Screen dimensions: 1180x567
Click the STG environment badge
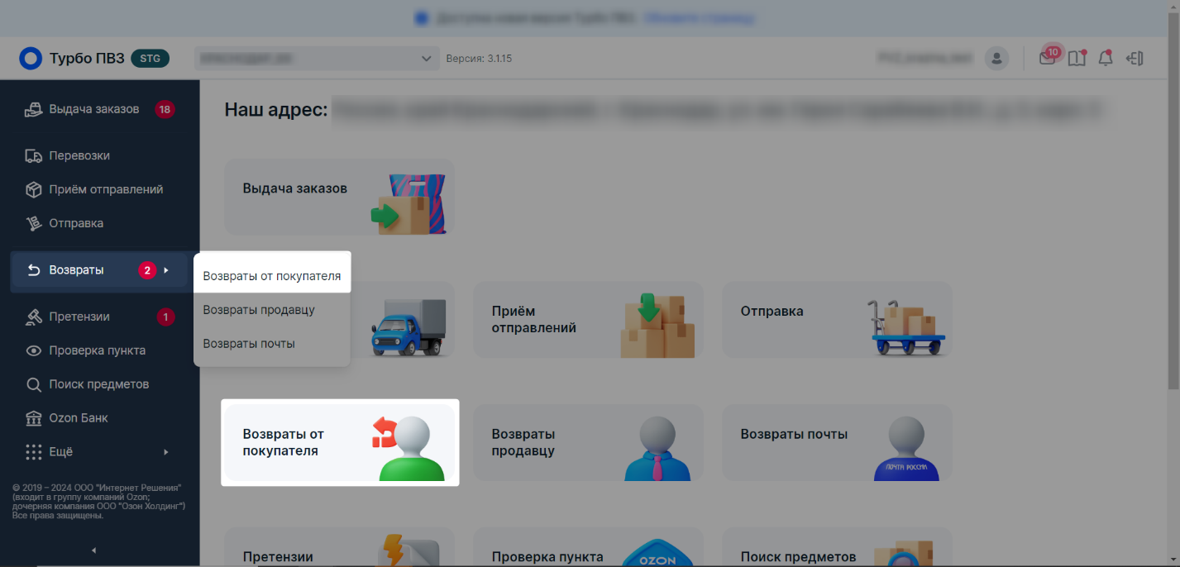(x=150, y=59)
